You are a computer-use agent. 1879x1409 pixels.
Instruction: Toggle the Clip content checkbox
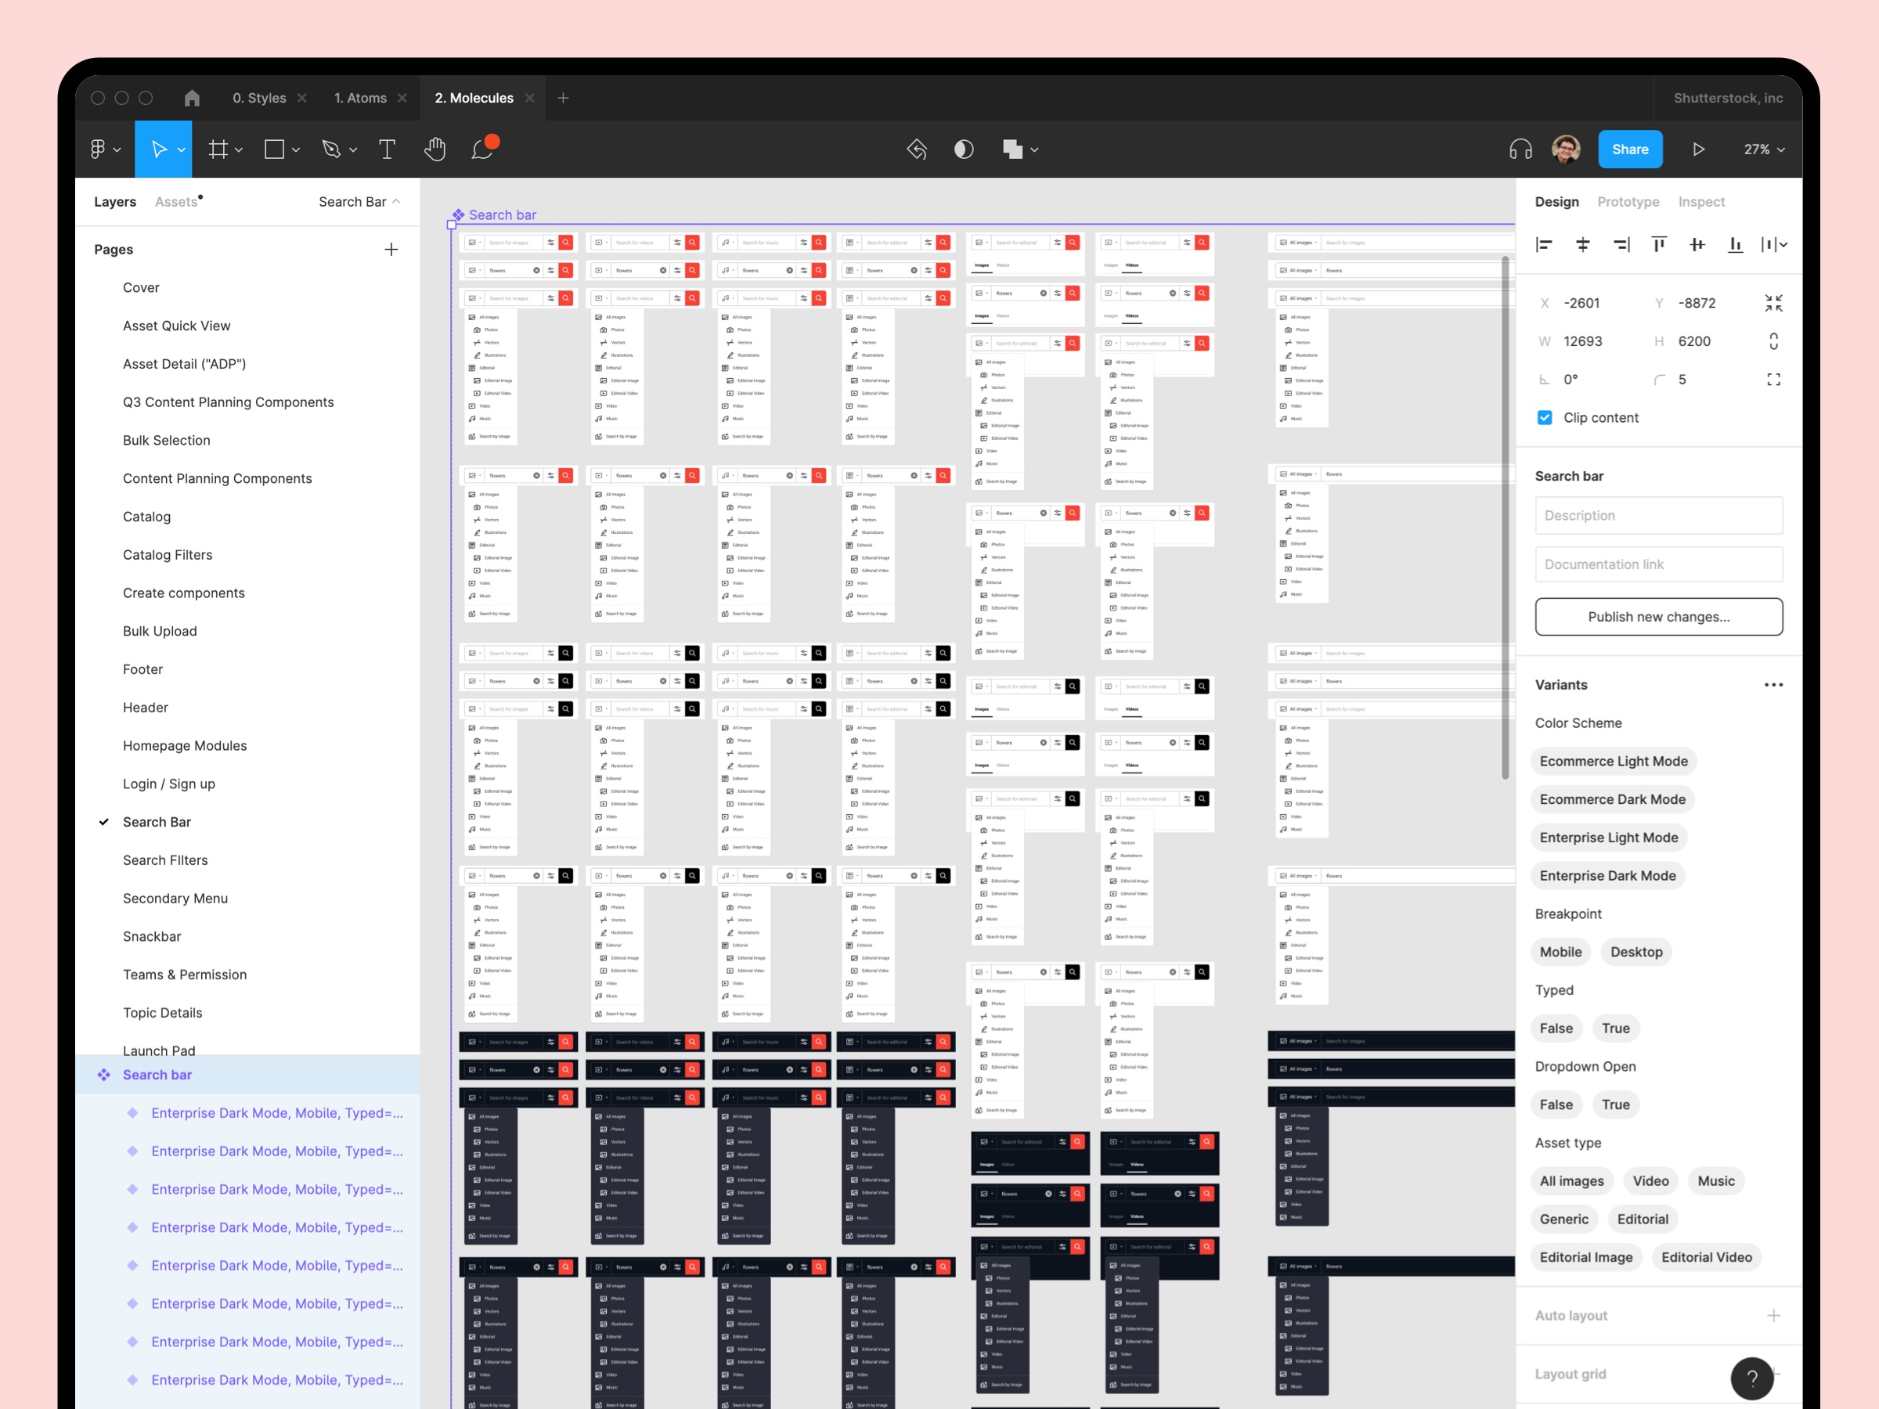point(1545,418)
